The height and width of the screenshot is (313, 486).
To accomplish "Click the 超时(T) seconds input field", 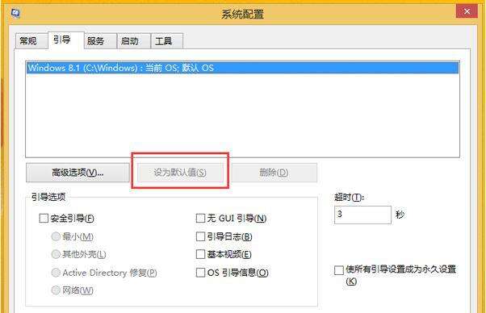I will [362, 215].
